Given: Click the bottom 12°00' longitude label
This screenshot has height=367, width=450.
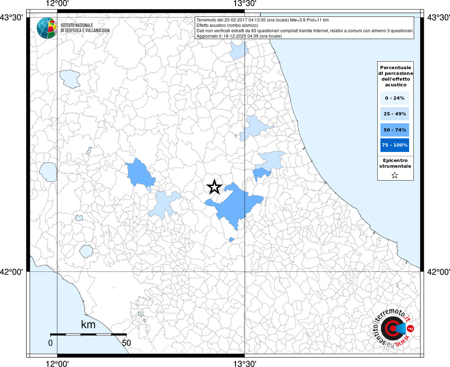Looking at the screenshot, I should (57, 363).
